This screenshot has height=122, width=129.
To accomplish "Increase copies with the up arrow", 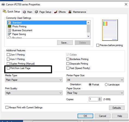I will point(100,98).
